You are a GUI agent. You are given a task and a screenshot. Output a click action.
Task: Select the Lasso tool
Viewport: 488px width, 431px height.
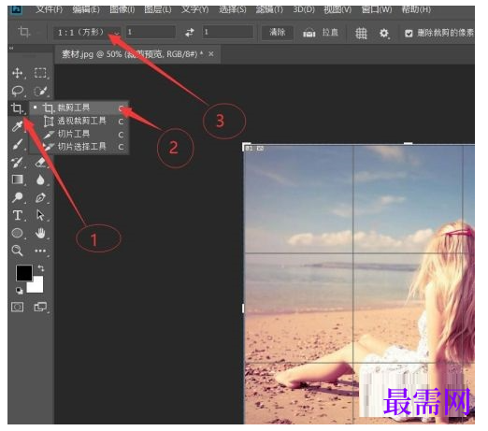click(x=18, y=91)
